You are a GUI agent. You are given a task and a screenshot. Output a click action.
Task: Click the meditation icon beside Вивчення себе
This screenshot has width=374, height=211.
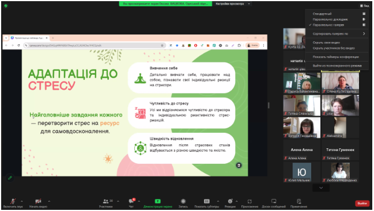click(140, 78)
